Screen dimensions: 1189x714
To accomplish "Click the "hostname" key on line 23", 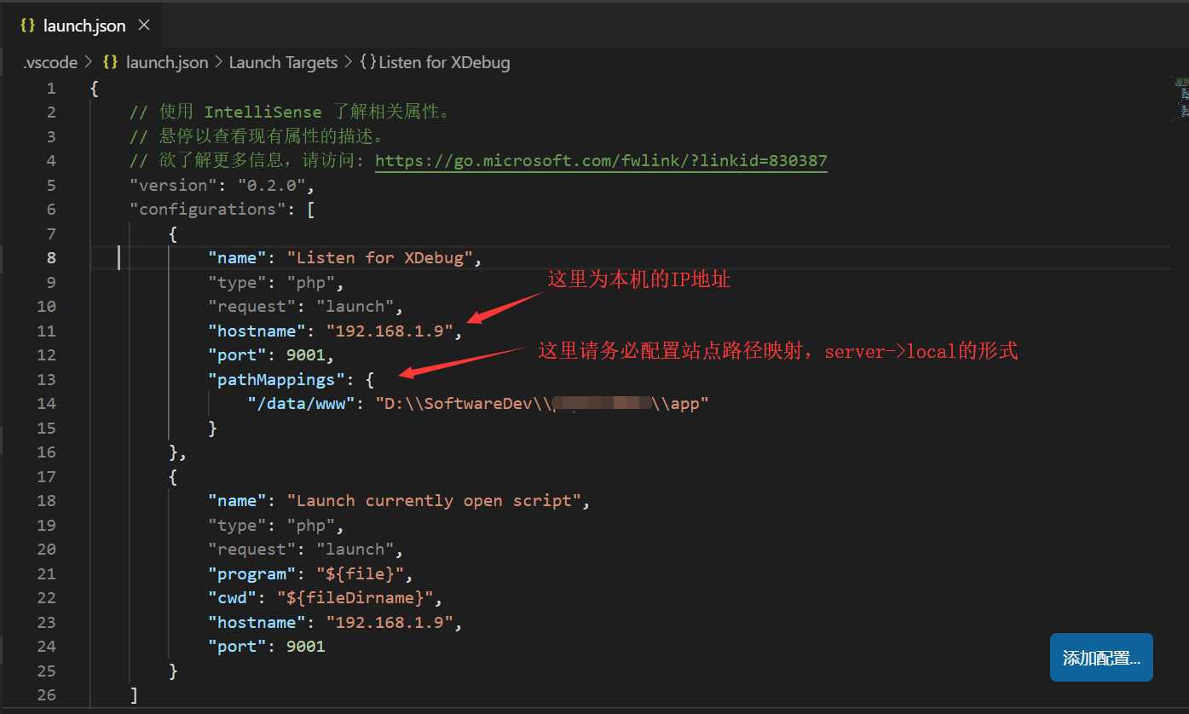I will (x=257, y=622).
